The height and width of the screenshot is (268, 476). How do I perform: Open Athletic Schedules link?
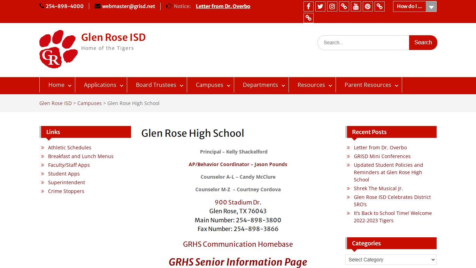click(x=70, y=148)
